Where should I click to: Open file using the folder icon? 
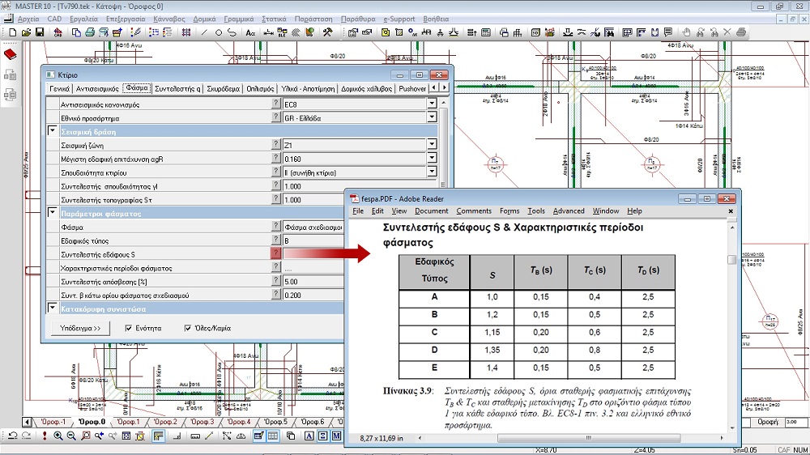(26, 32)
